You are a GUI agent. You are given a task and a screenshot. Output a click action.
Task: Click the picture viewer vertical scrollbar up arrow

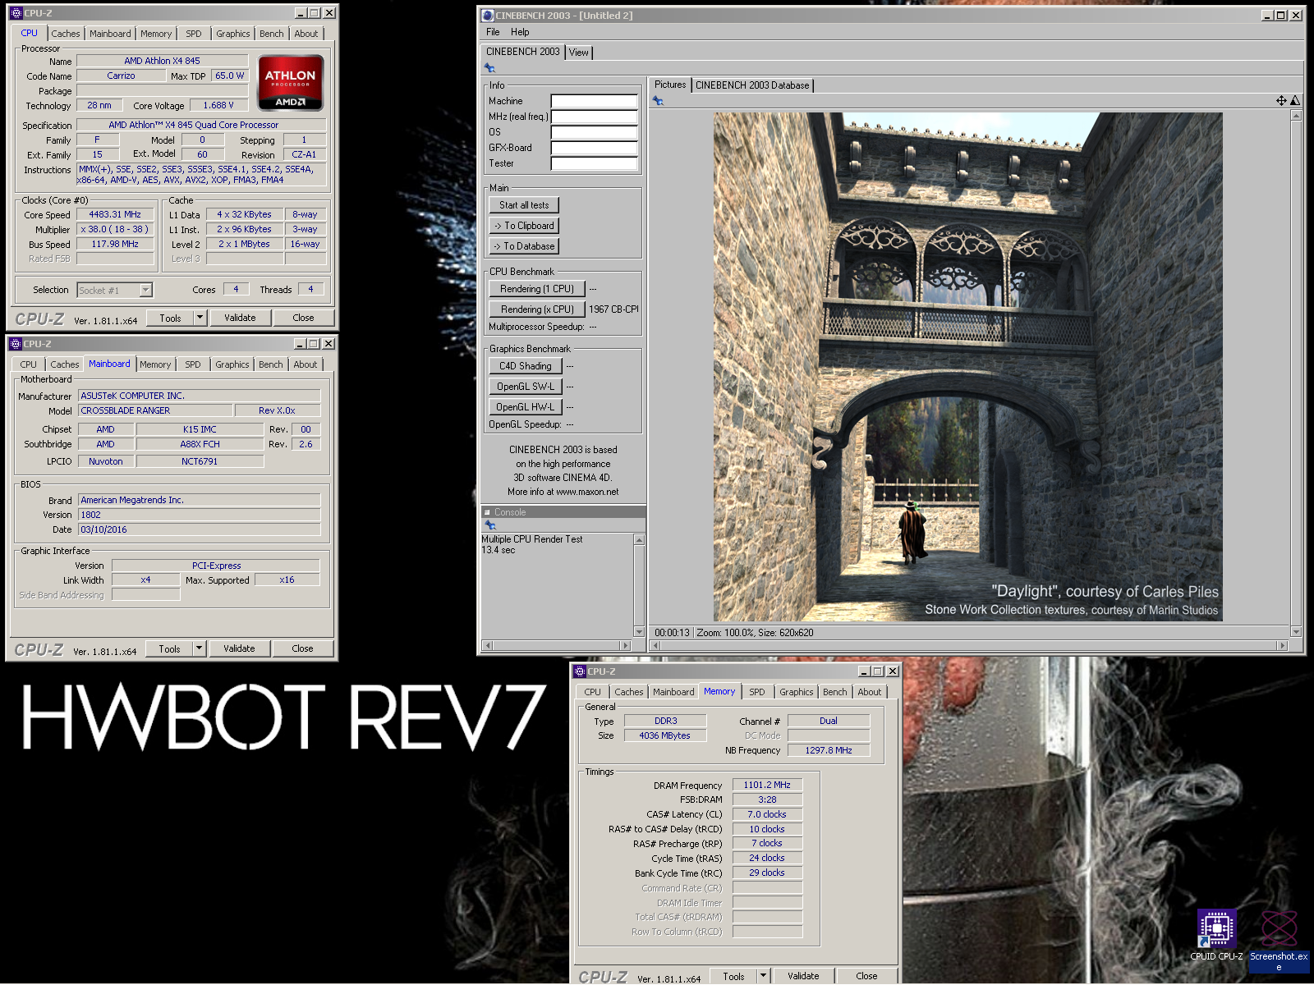click(x=1296, y=115)
